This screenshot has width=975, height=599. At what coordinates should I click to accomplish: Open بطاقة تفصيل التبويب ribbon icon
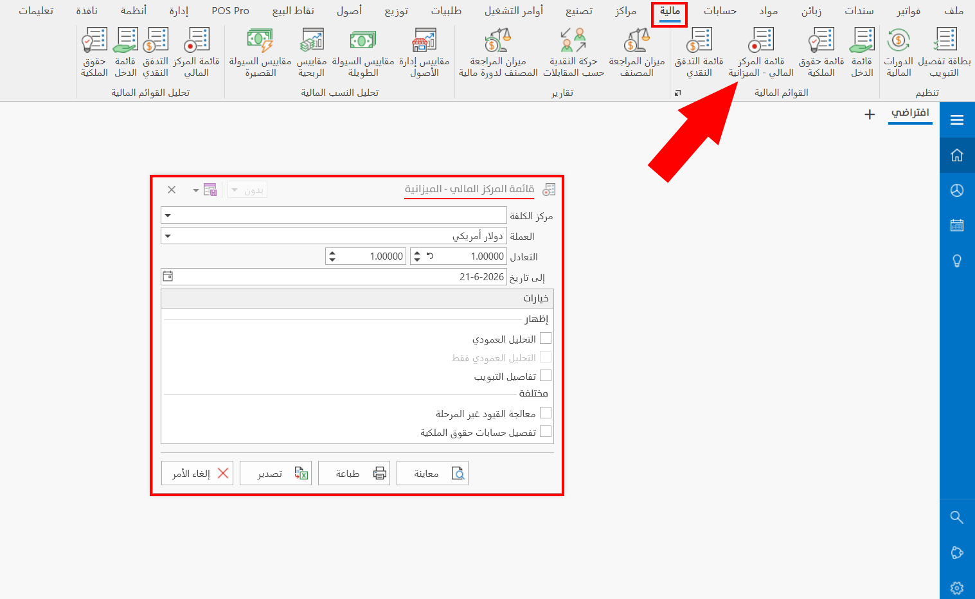944,53
